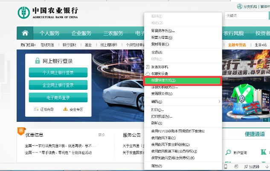
Task: Open the 三农服务 navigation tab
Action: point(113,33)
